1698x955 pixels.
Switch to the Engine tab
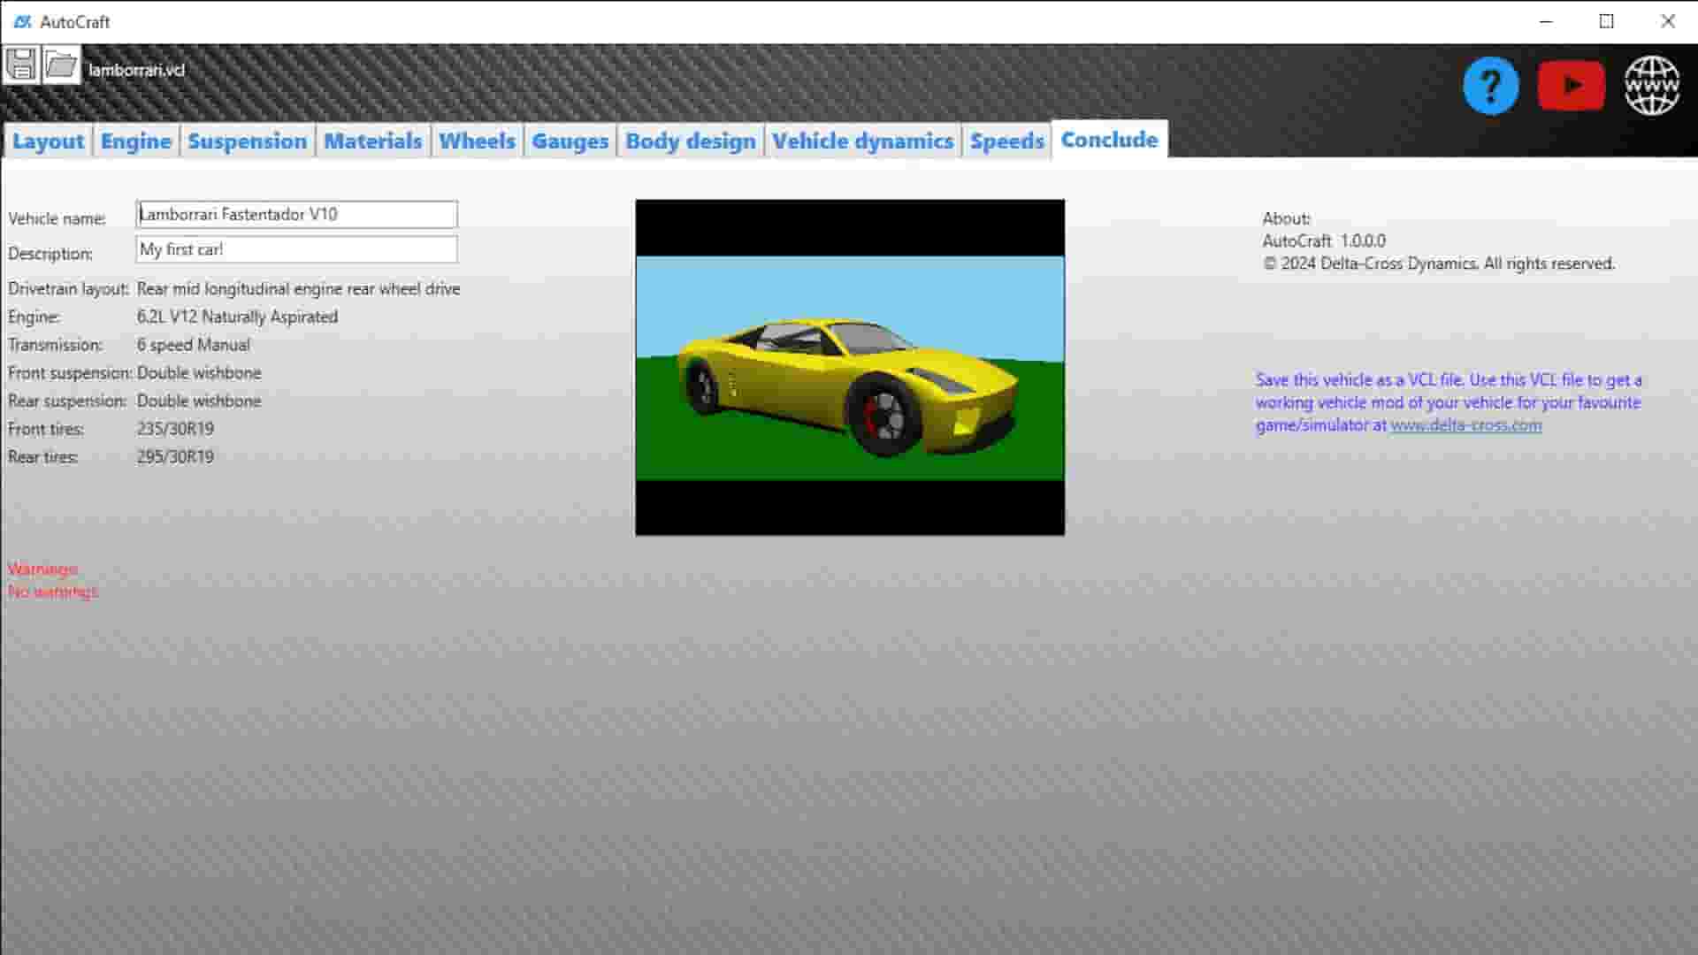tap(134, 141)
